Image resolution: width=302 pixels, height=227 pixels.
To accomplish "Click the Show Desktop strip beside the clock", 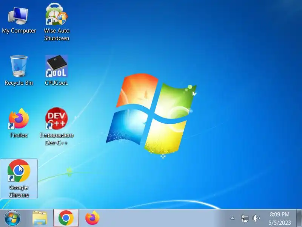I will [x=299, y=218].
